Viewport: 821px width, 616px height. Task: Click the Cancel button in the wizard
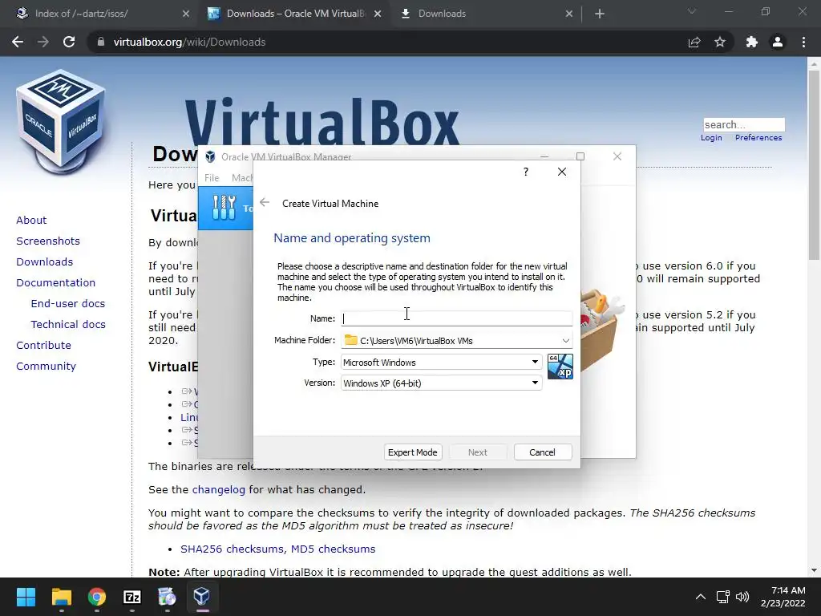(543, 452)
